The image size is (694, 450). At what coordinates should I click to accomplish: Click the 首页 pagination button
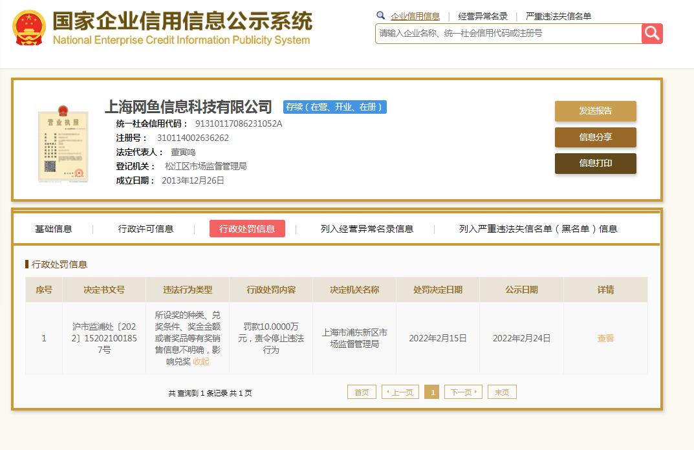(x=361, y=392)
